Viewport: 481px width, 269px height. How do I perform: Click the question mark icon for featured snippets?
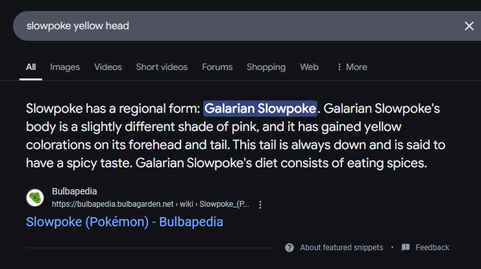(x=289, y=248)
